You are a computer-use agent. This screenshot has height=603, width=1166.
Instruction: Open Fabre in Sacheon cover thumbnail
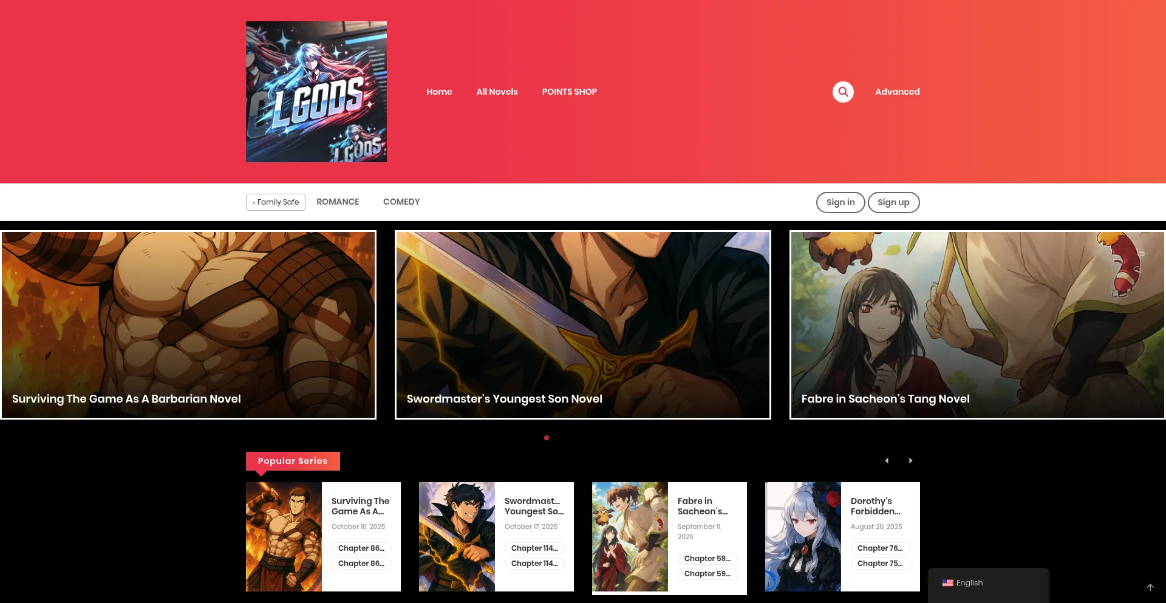tap(630, 537)
